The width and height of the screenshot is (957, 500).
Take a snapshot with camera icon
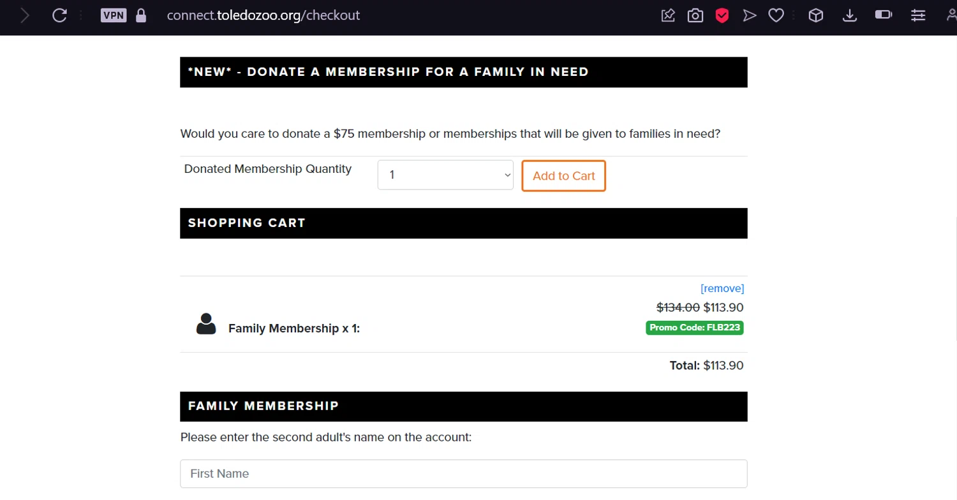point(695,15)
